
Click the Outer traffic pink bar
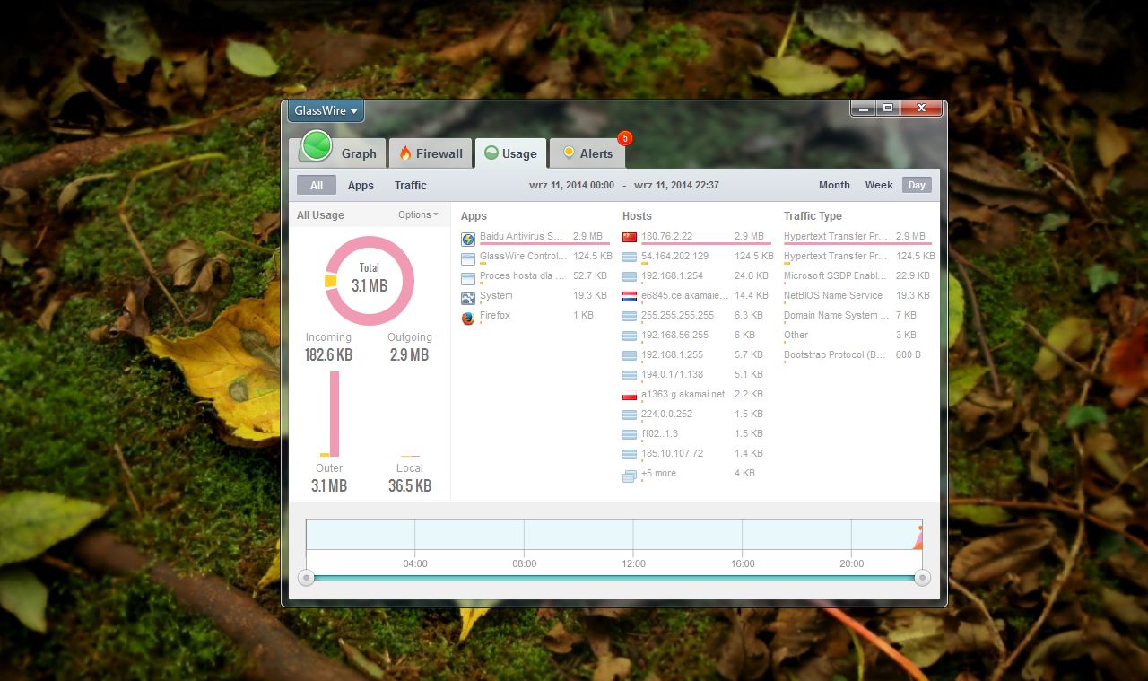(x=335, y=414)
